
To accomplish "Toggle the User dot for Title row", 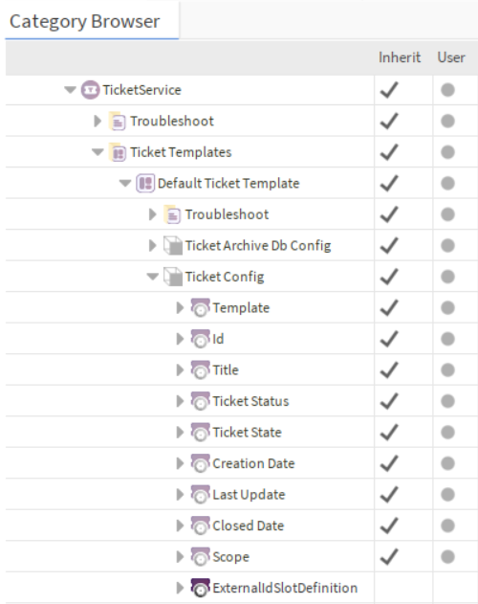I will pyautogui.click(x=447, y=370).
